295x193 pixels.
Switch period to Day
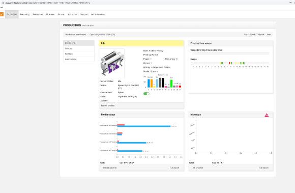click(x=246, y=35)
